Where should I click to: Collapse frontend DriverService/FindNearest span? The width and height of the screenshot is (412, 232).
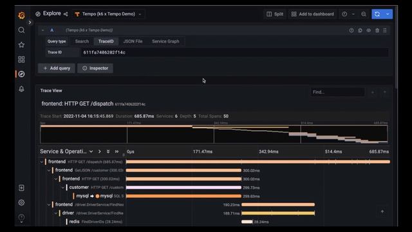point(49,204)
